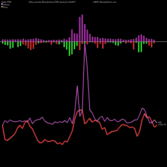167x167 pixels.
Task: Click the highest peak of purple volume line
Action: click(x=85, y=44)
